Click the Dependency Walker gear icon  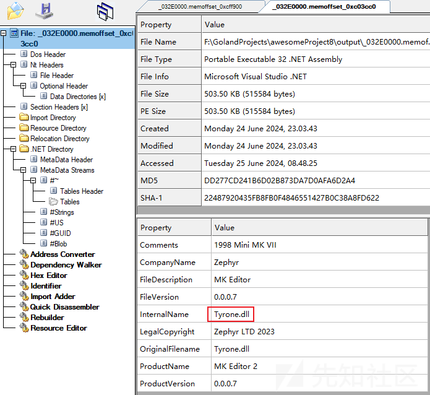[24, 264]
